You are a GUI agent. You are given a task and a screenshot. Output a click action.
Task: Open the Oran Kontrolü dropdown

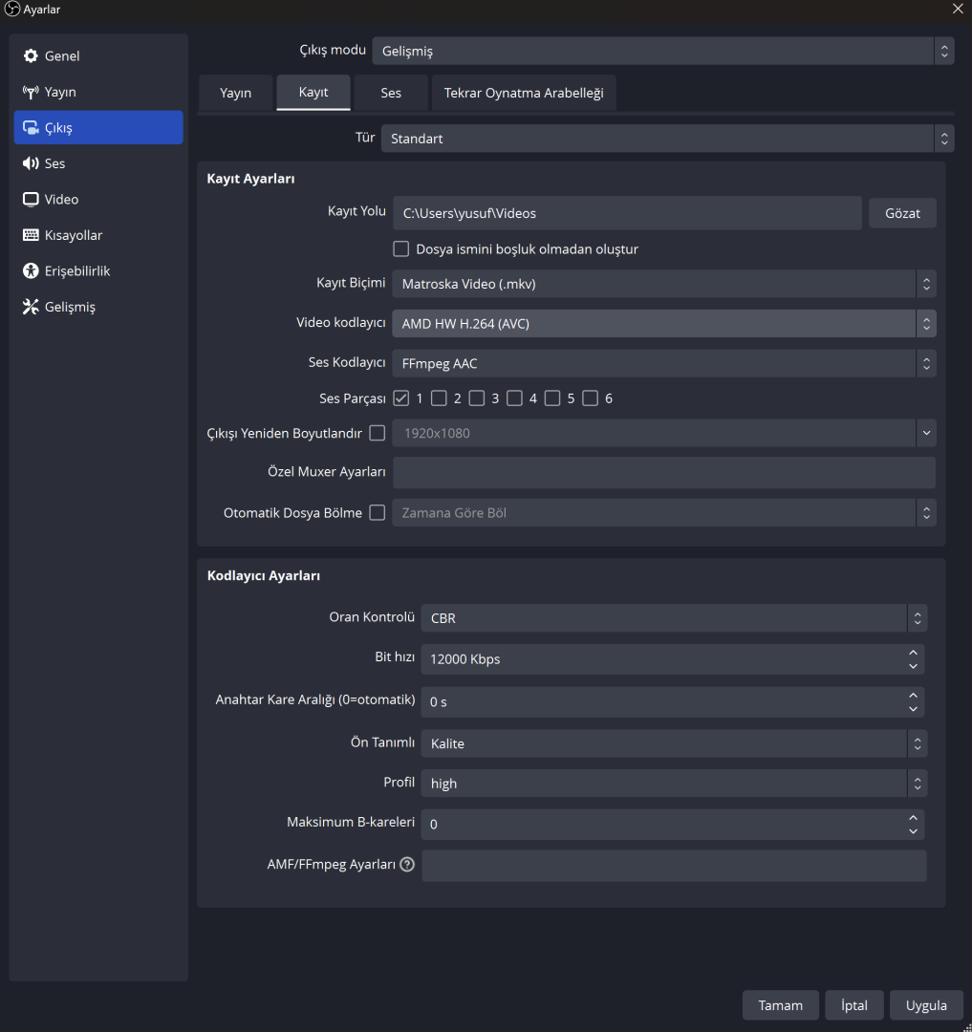(x=673, y=618)
